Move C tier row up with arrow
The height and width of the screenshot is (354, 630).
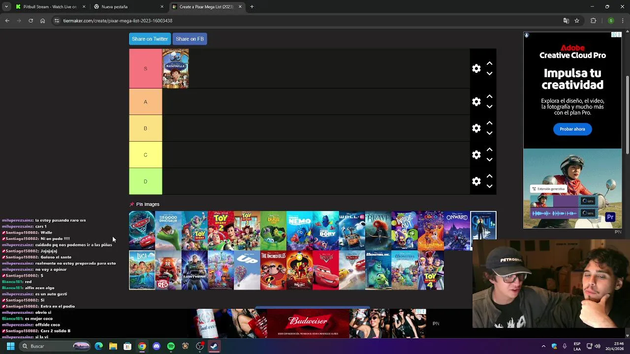[x=489, y=149]
